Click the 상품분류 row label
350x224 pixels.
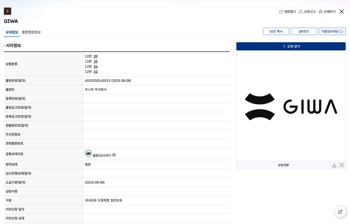click(12, 64)
